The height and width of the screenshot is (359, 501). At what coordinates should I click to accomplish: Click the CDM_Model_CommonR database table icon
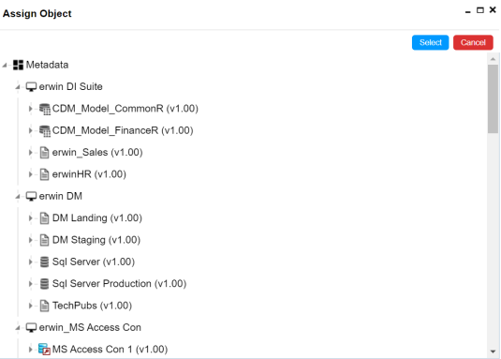coord(45,109)
